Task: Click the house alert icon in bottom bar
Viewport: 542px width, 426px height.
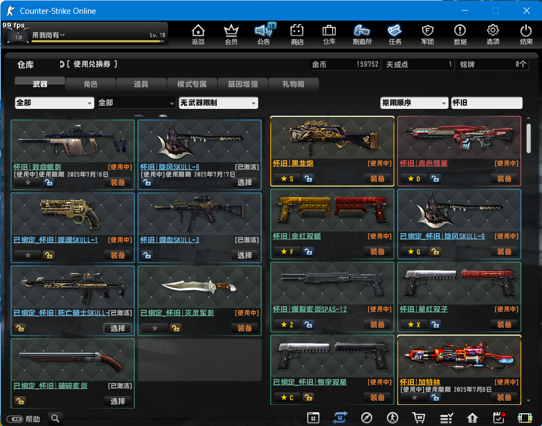Action: [x=472, y=418]
